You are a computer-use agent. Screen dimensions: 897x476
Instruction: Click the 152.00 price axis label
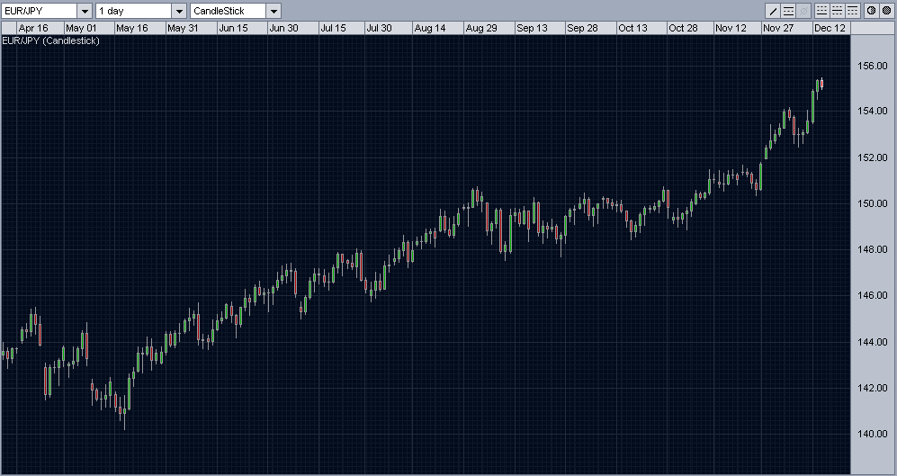click(874, 157)
